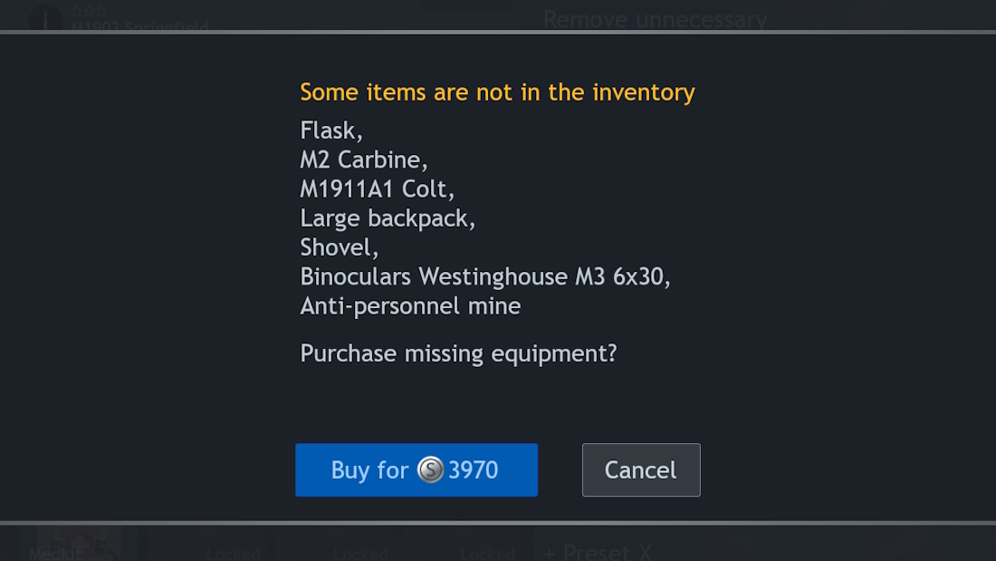Click the orange inventory warning heading
This screenshot has width=996, height=561.
pos(497,92)
